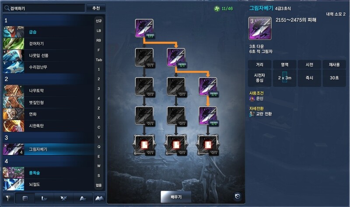The width and height of the screenshot is (350, 207).
Task: Click the 검색하기 search field
Action: (x=44, y=8)
